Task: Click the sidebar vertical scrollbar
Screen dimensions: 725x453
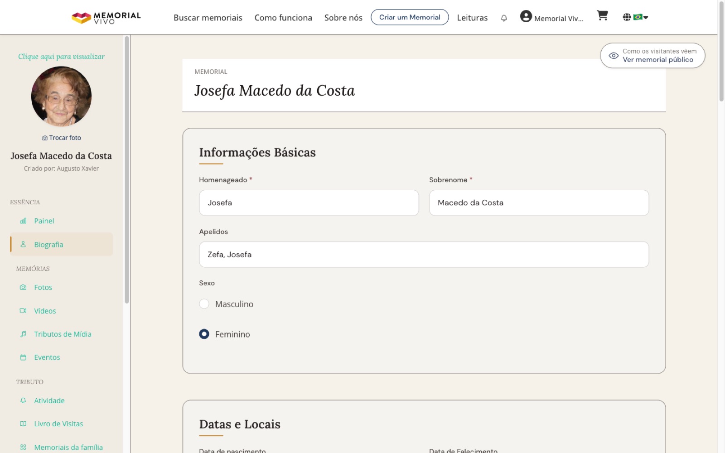Action: pos(127,170)
